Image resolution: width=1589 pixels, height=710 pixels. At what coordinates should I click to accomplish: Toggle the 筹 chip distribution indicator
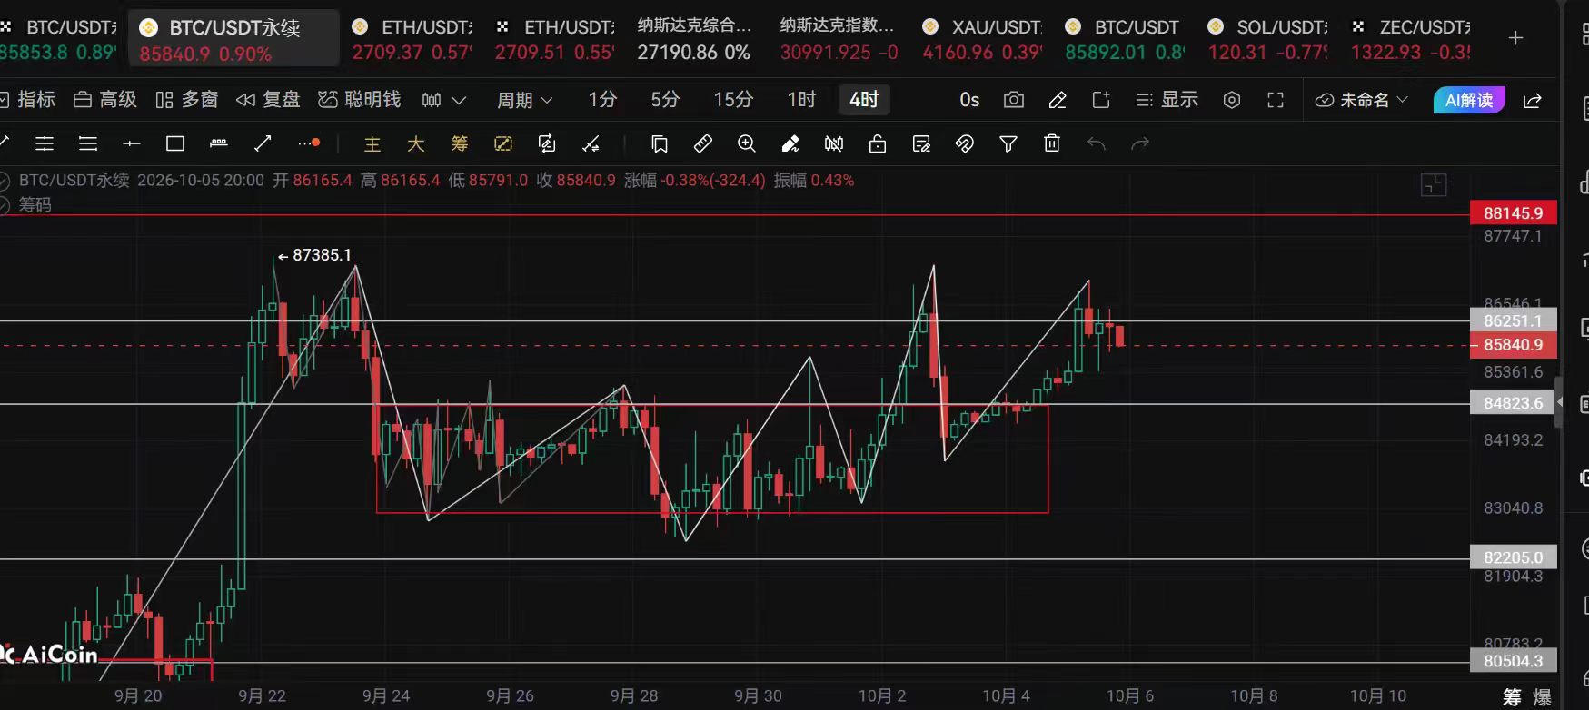click(459, 143)
